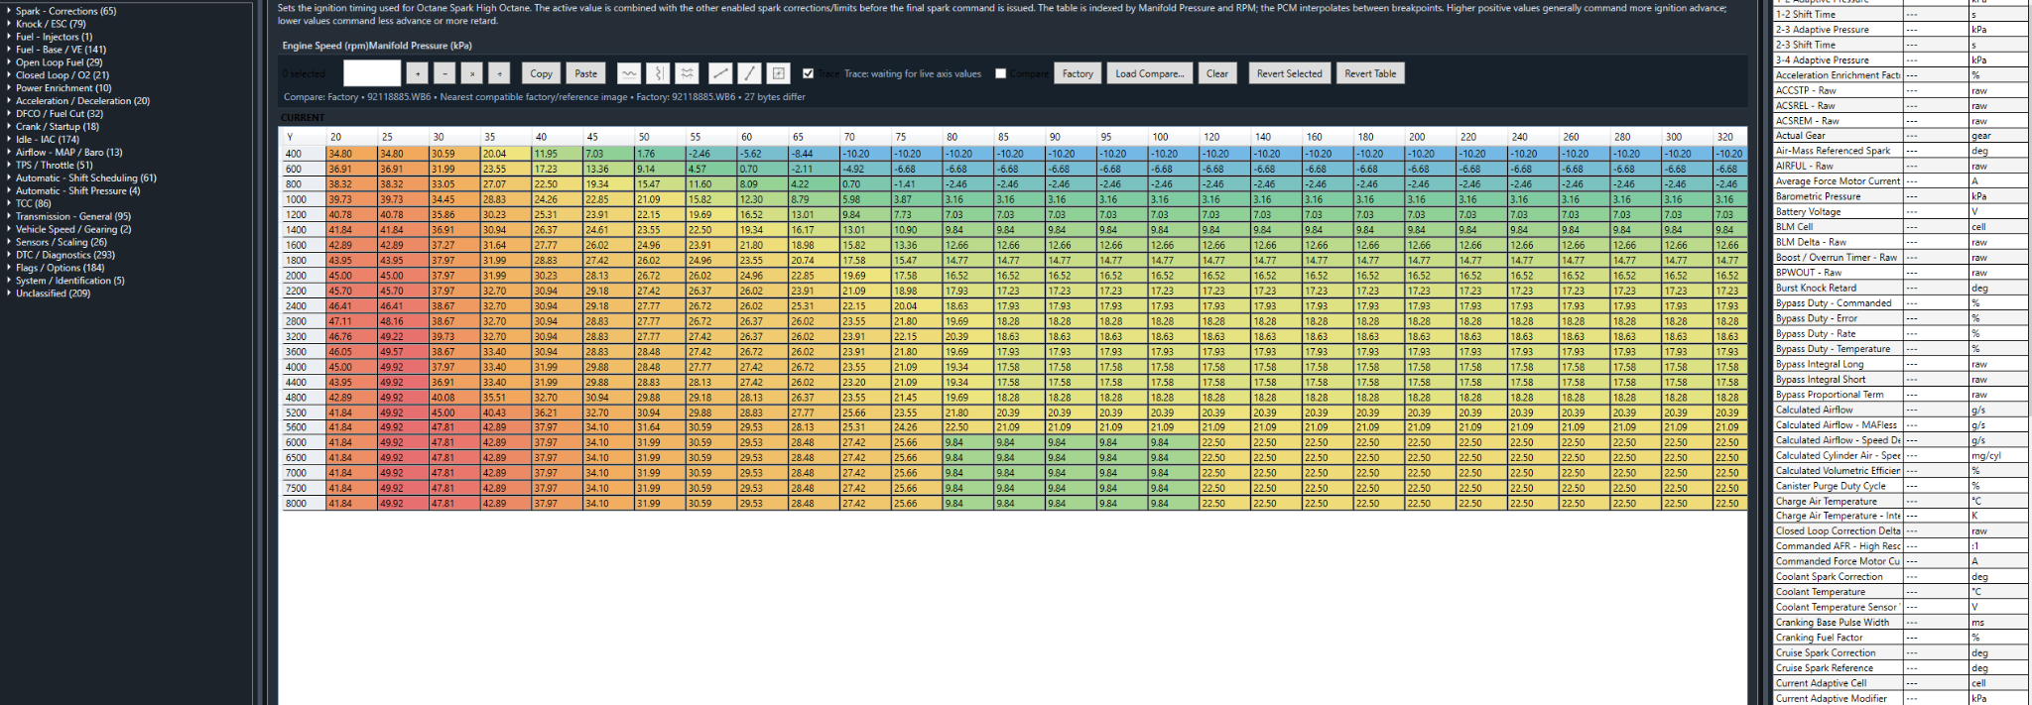2032x705 pixels.
Task: Select the red 47.11 table cell
Action: (x=352, y=321)
